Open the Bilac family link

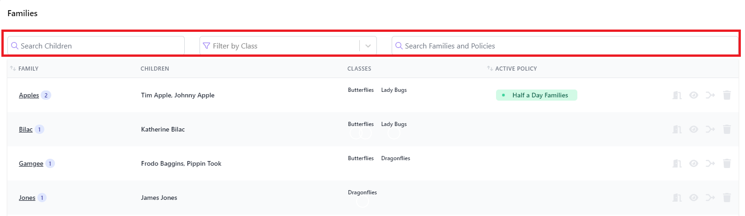coord(26,129)
